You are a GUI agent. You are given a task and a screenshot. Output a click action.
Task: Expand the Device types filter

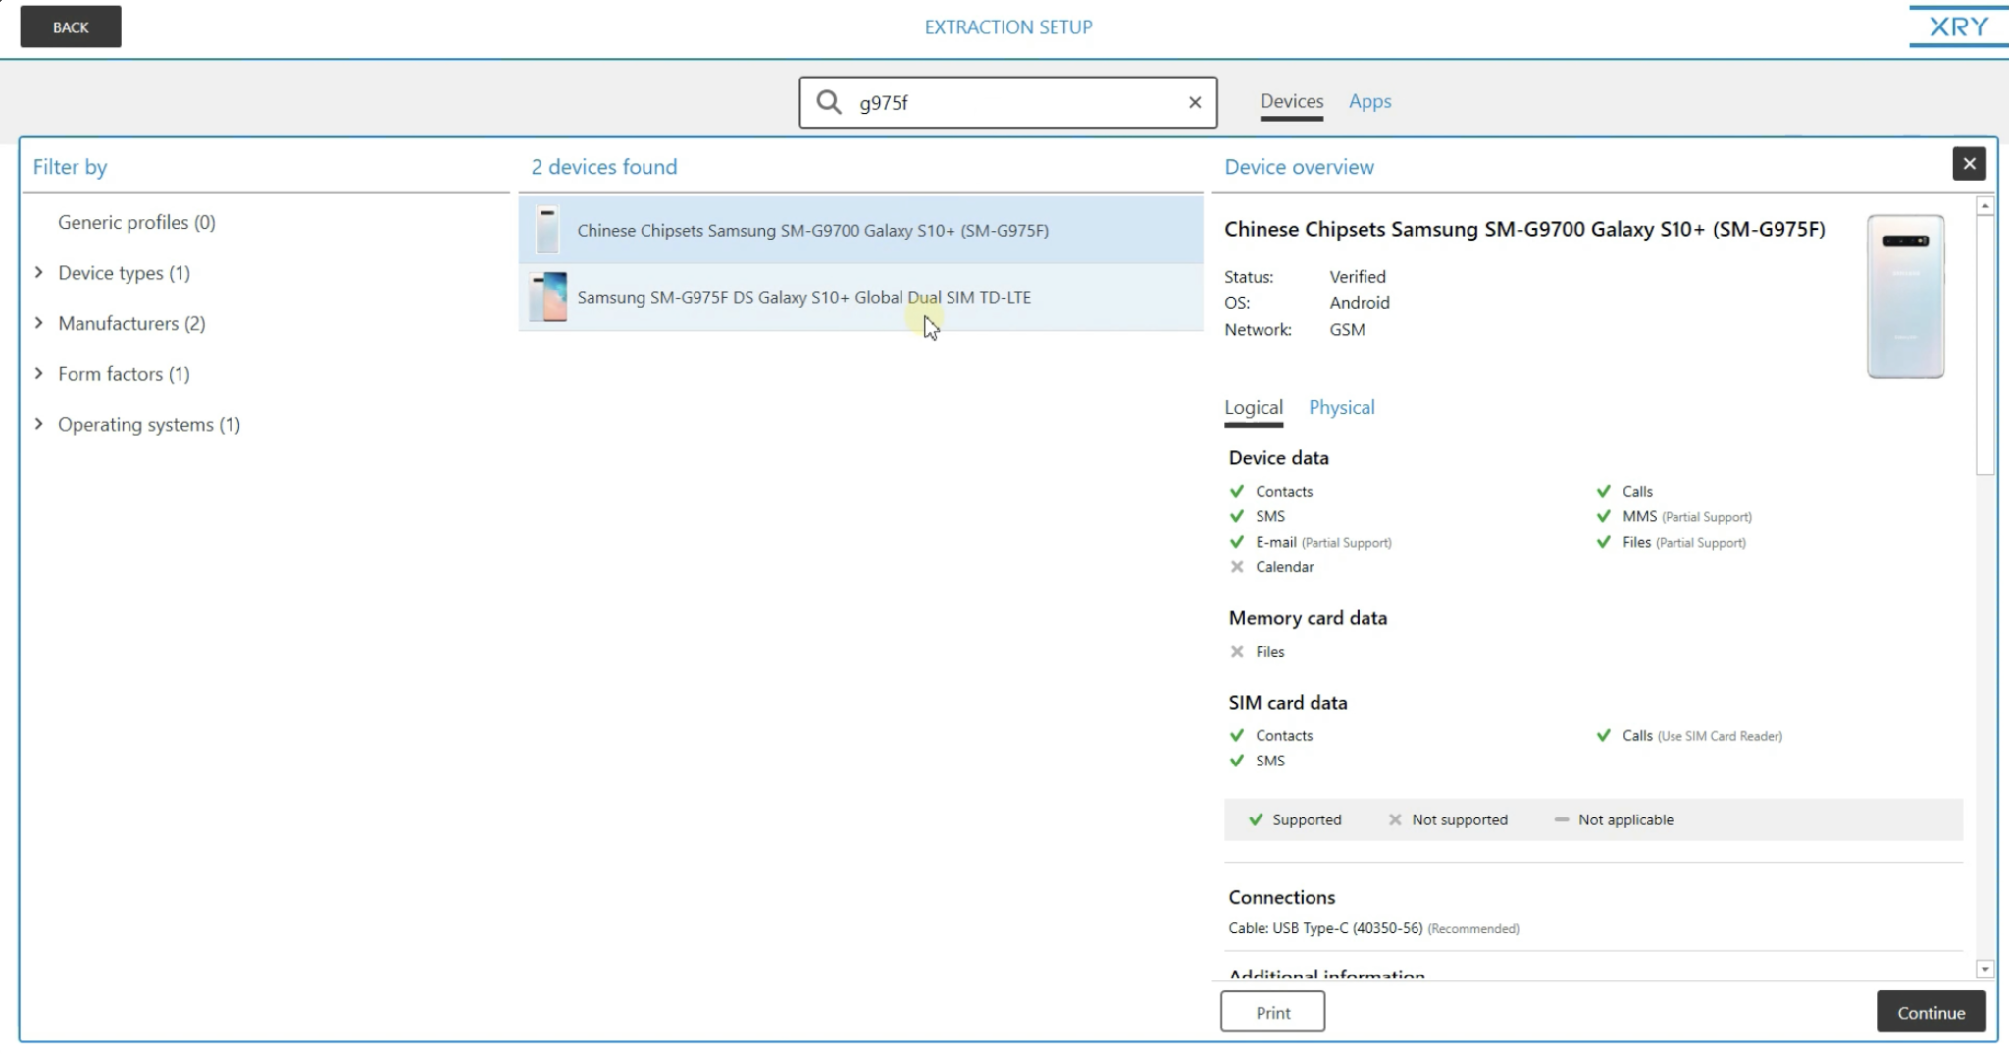[39, 272]
